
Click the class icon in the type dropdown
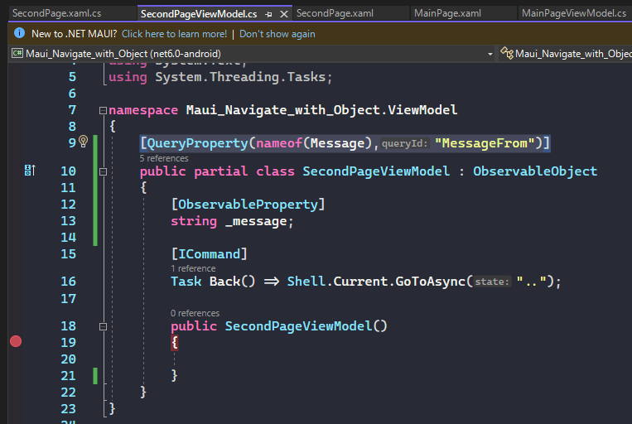point(507,53)
